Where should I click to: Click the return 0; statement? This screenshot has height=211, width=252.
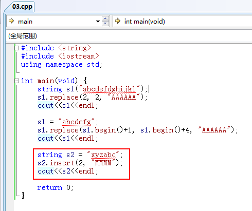[x=56, y=188]
